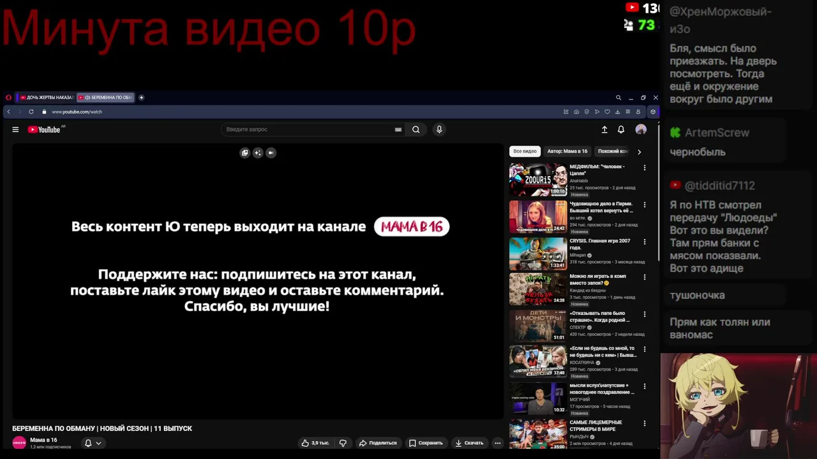Click chat username @tidditid7112
This screenshot has height=459, width=817.
pos(719,186)
